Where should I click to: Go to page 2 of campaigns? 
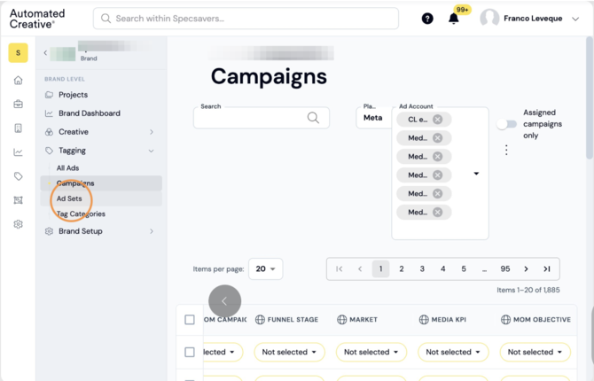(x=402, y=268)
